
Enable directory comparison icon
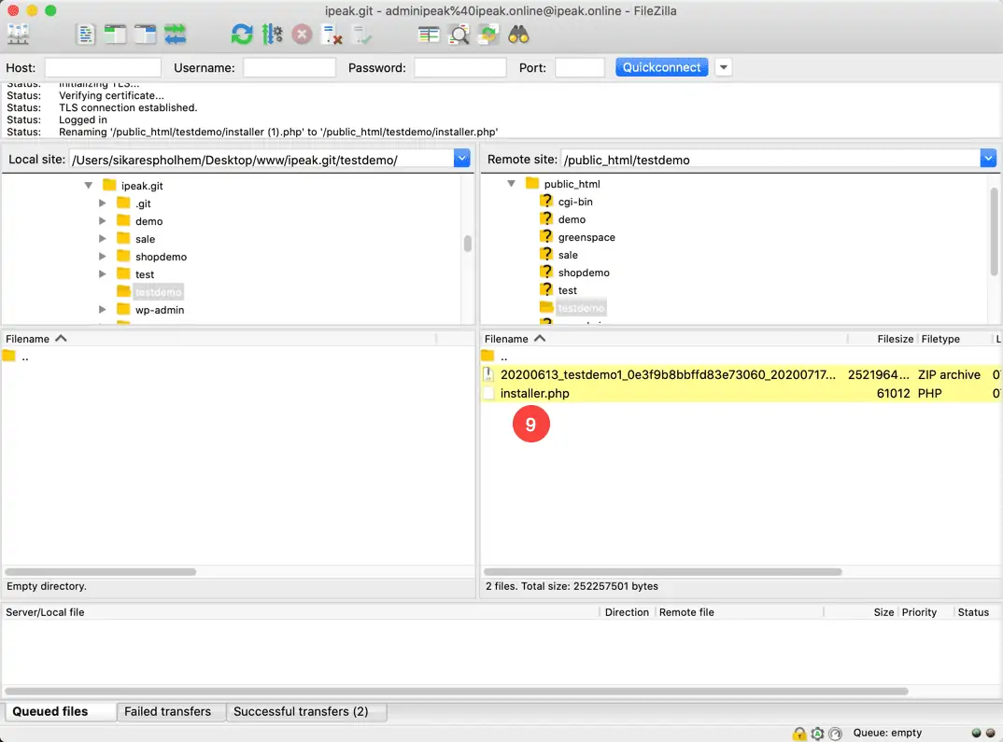click(x=459, y=35)
